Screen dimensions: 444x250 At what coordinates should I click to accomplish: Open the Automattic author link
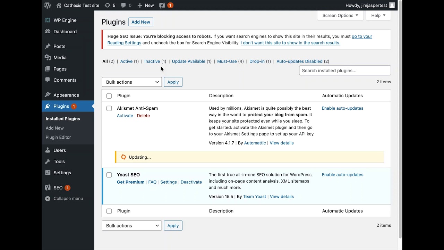[255, 143]
